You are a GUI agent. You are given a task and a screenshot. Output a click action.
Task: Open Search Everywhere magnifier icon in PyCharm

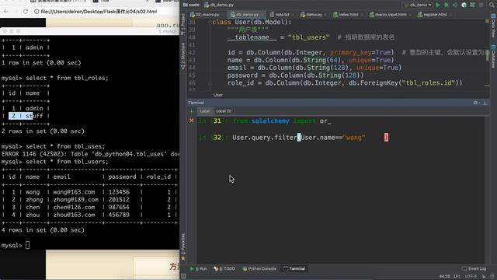492,5
